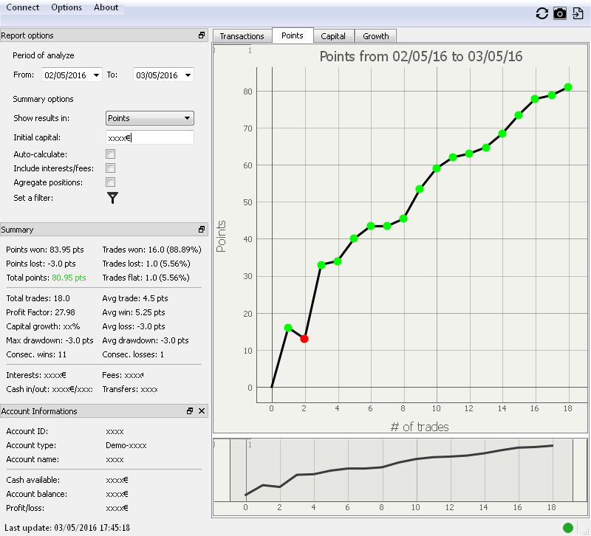Select the Points tab

pyautogui.click(x=293, y=35)
